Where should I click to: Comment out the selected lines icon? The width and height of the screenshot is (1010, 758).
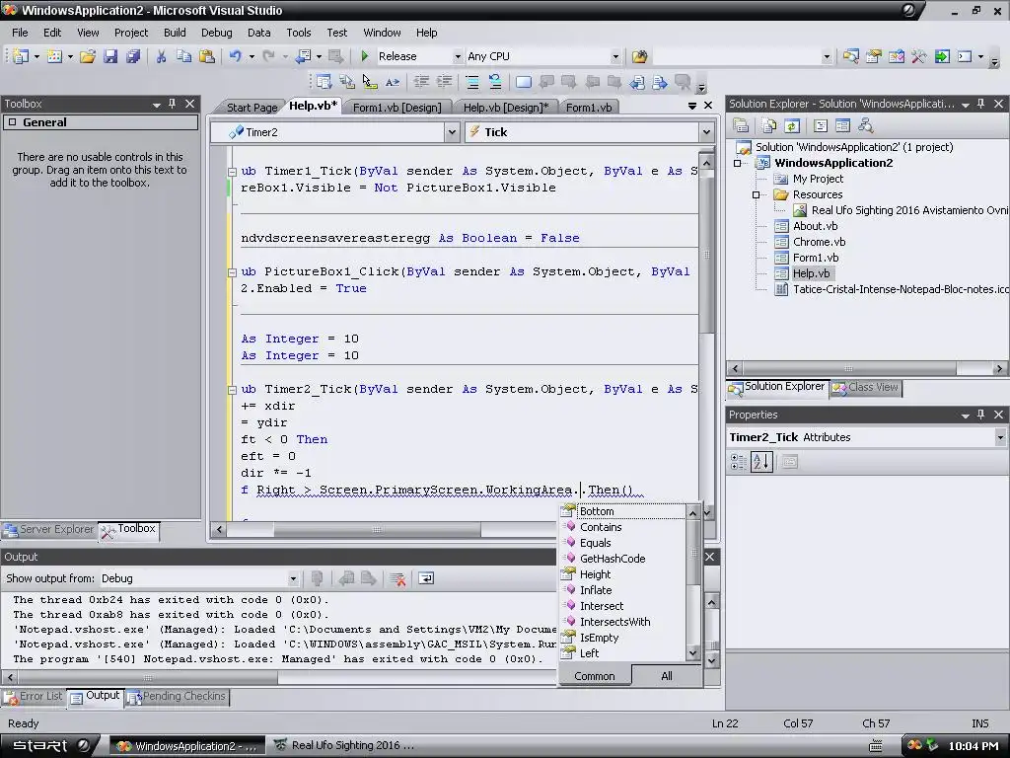472,82
